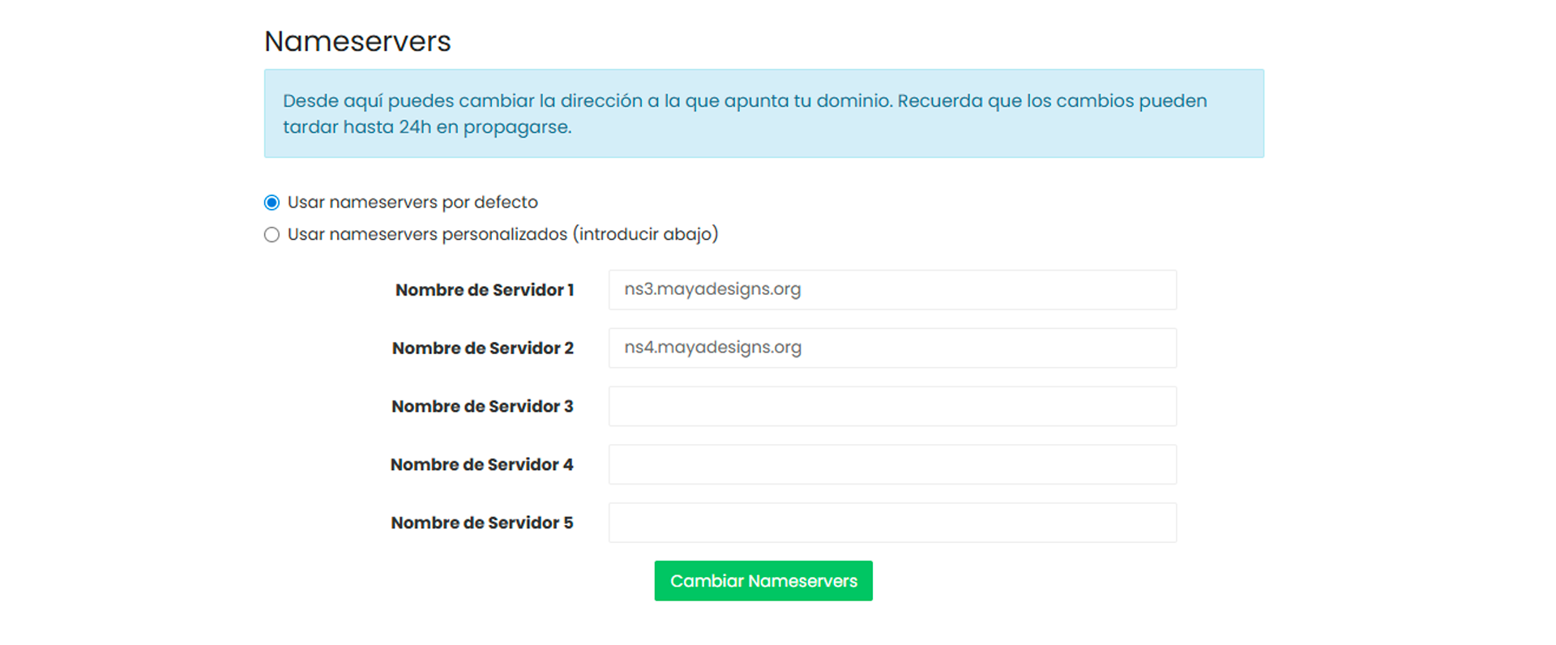Select 'Usar nameservers por defecto' radio button
Screen dimensions: 1556x645
click(x=271, y=203)
